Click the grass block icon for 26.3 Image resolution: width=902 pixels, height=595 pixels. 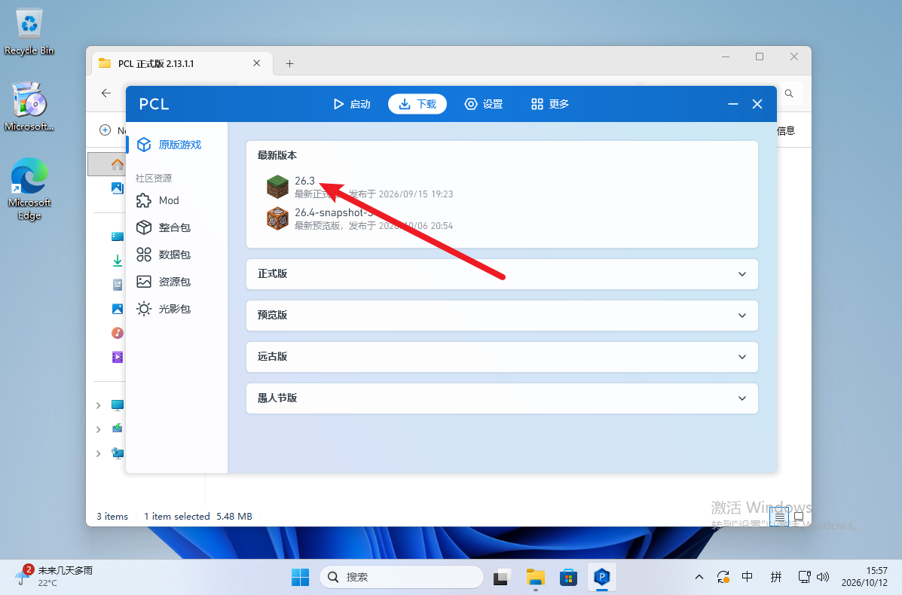277,187
